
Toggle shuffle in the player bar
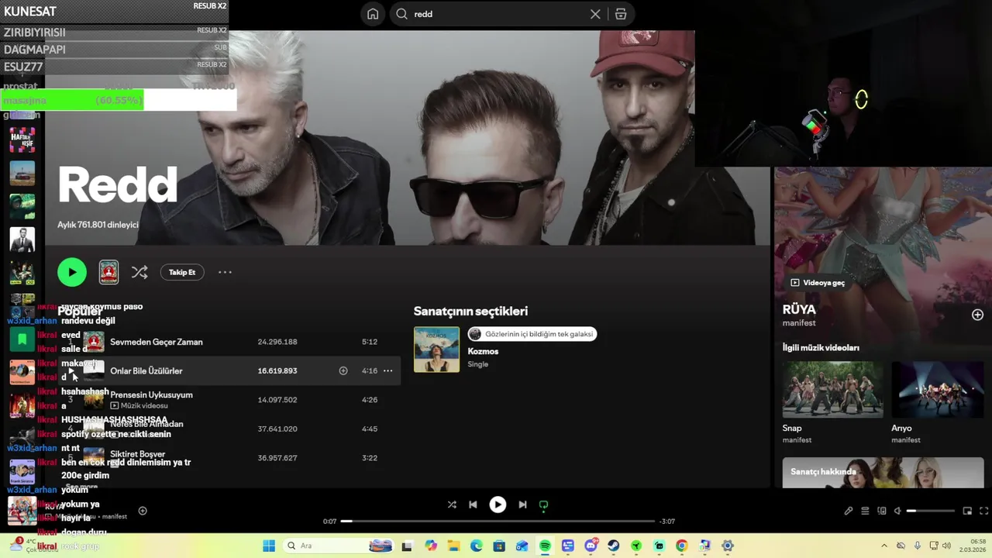coord(452,505)
